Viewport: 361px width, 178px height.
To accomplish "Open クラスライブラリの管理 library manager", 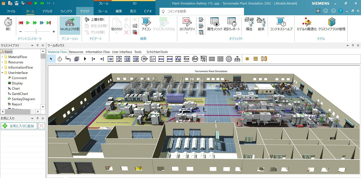I will [332, 25].
